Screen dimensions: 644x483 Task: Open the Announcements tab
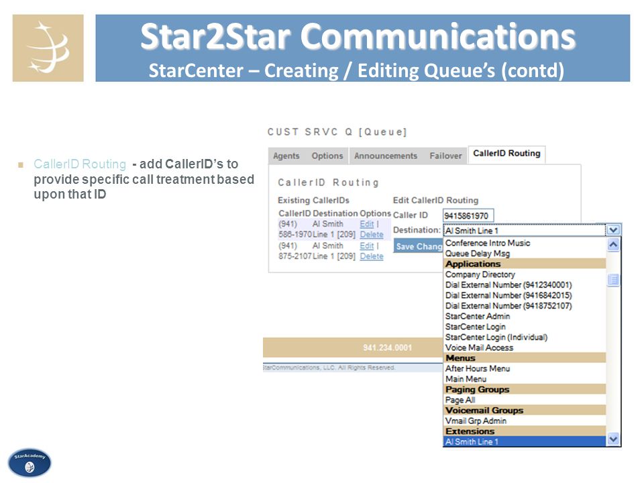pos(386,156)
